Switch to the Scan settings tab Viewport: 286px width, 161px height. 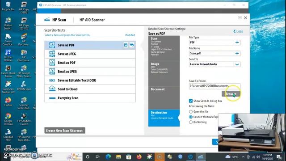pos(164,48)
